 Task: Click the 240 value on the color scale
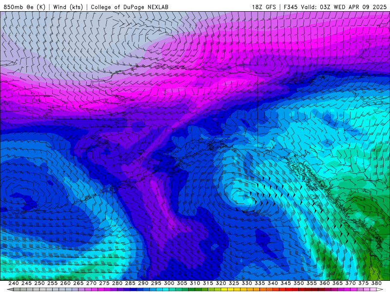(14, 283)
